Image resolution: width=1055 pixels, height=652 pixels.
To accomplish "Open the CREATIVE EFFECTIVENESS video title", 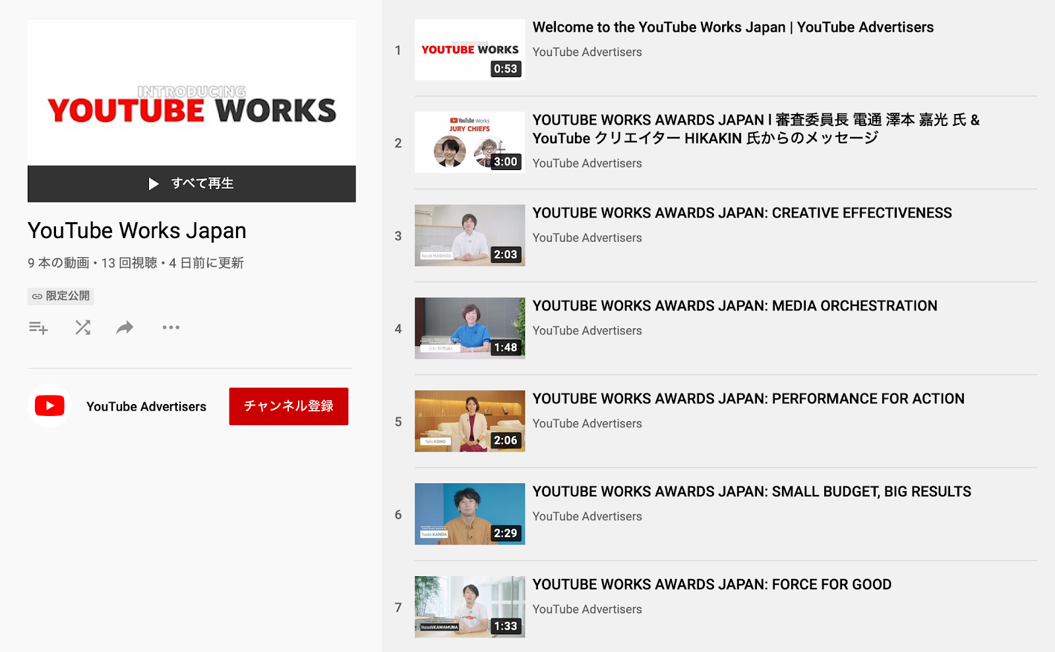I will click(x=742, y=213).
